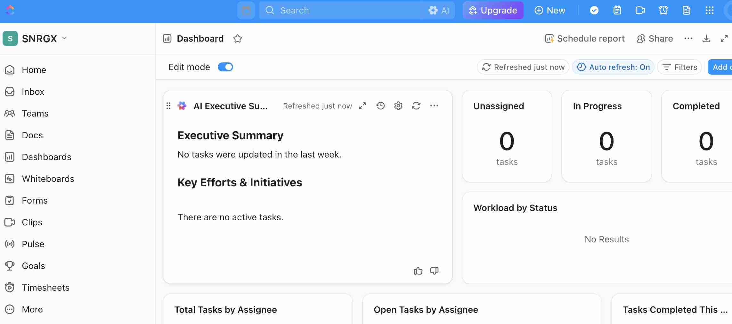Open dashboard more options ellipsis
732x324 pixels.
[x=688, y=39]
